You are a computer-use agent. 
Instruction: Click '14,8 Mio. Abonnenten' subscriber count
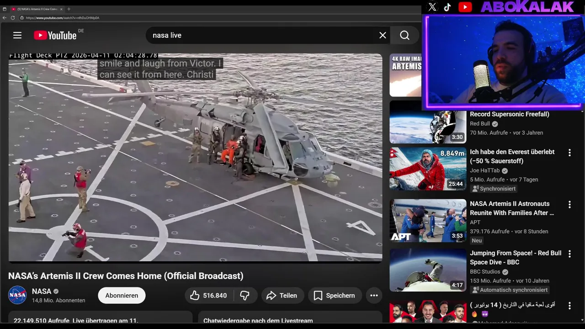click(58, 300)
